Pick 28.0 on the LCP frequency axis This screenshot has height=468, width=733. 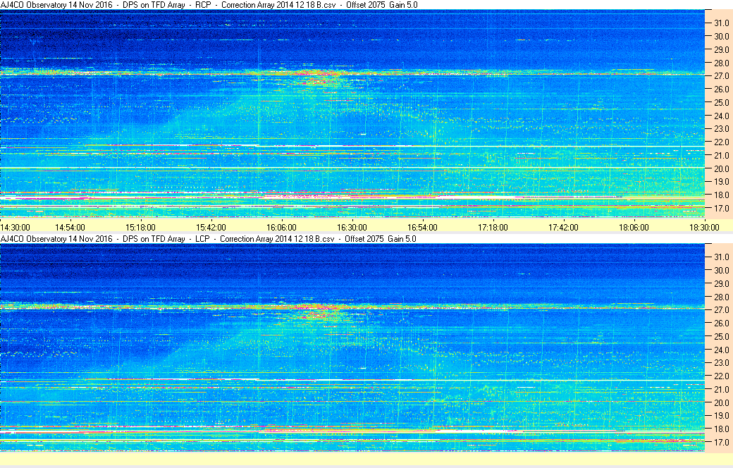(721, 297)
